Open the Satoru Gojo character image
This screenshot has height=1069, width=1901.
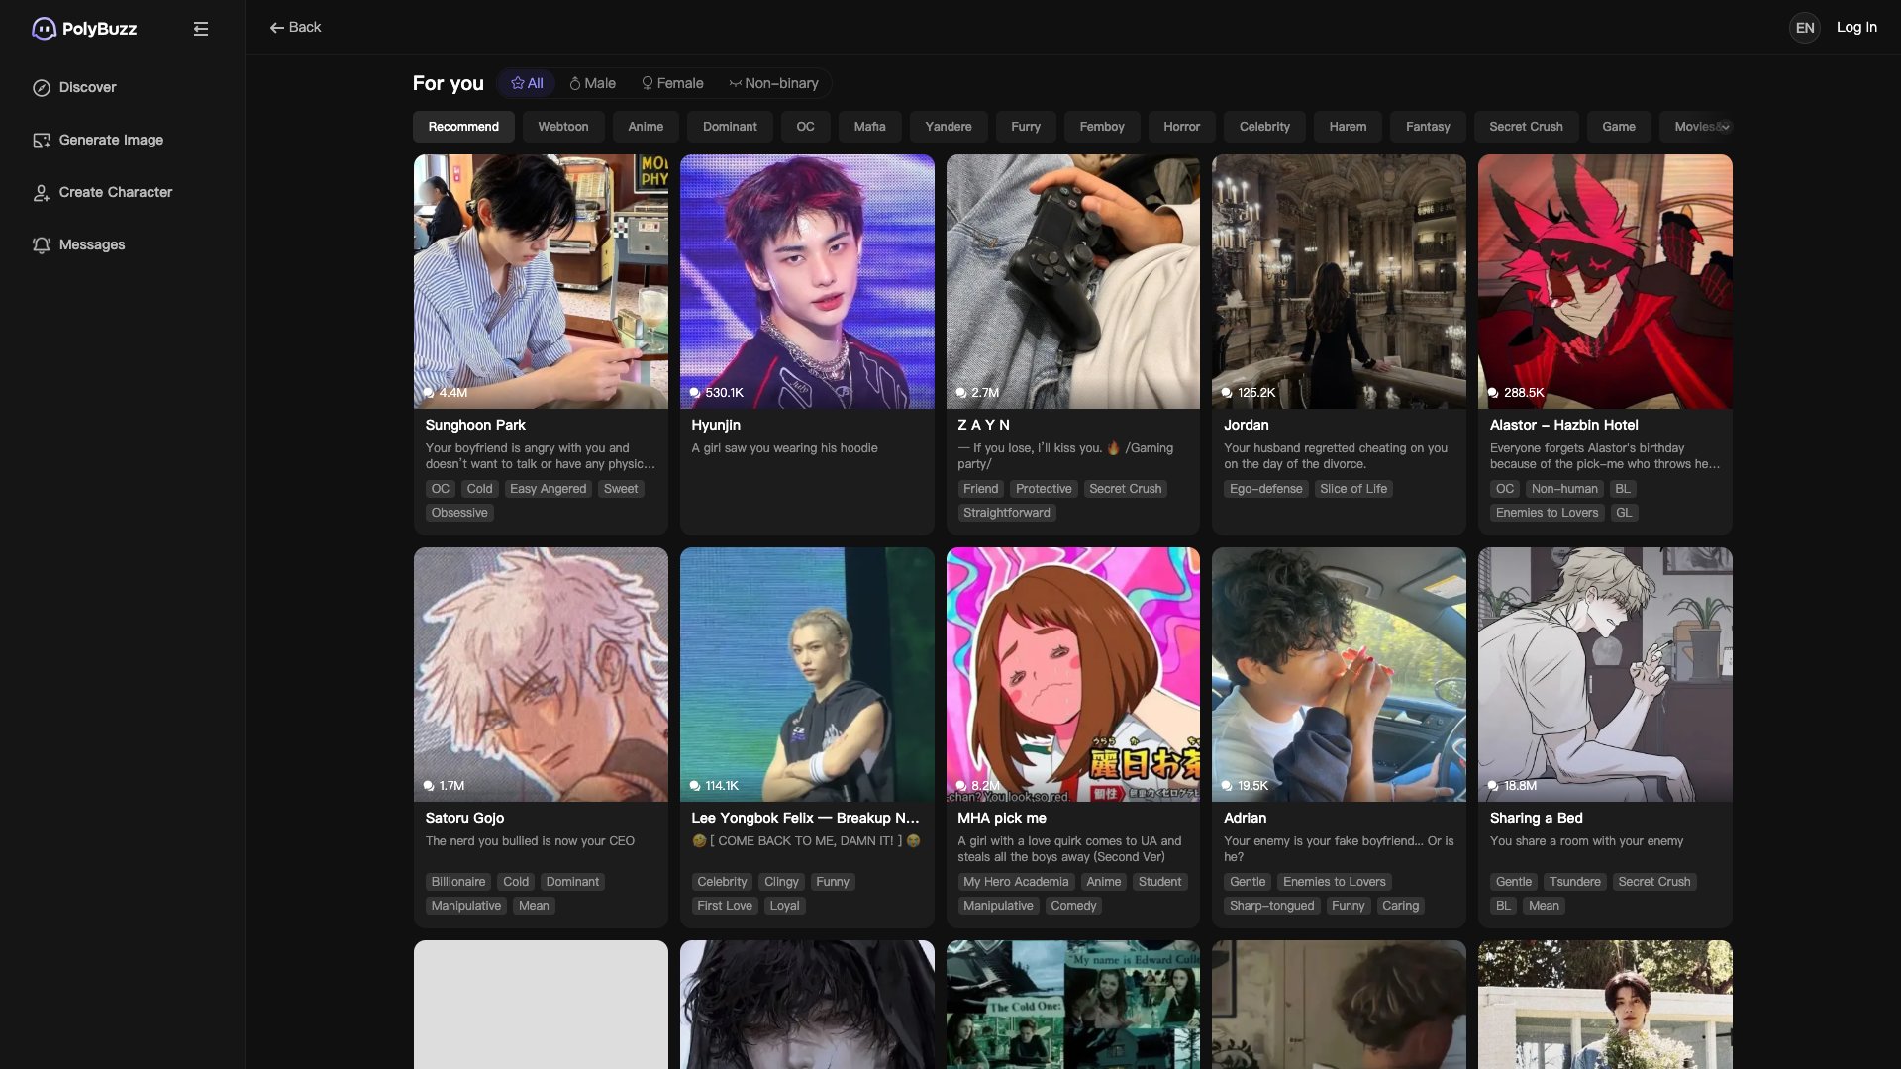[x=541, y=674]
